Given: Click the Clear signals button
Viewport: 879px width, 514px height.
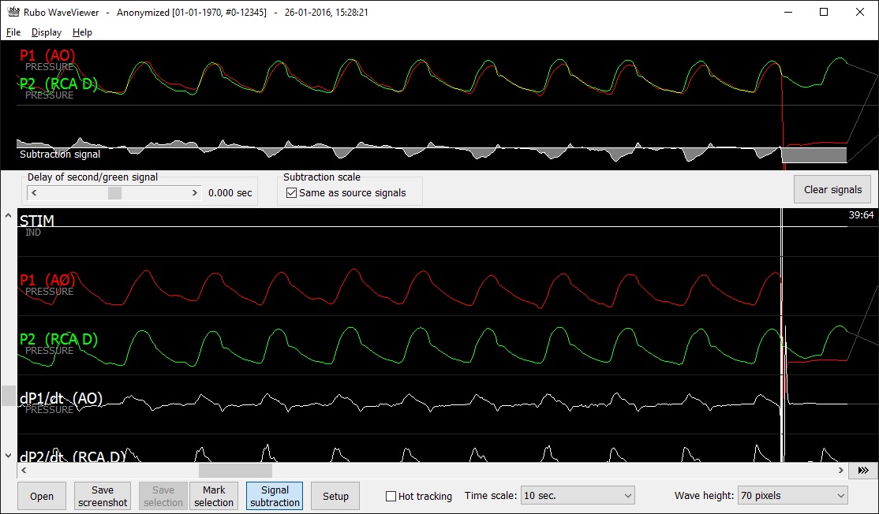Looking at the screenshot, I should (832, 190).
